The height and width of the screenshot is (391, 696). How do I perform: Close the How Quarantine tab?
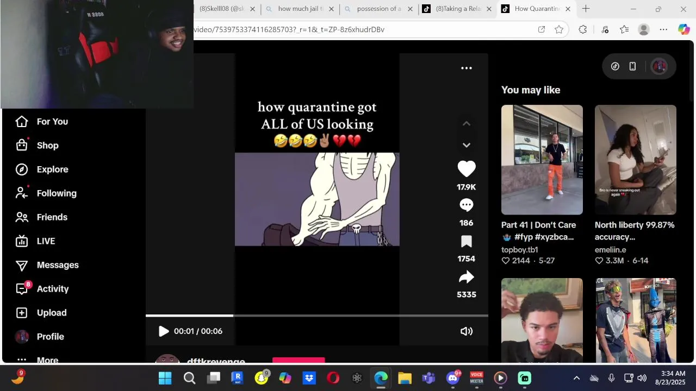click(568, 9)
